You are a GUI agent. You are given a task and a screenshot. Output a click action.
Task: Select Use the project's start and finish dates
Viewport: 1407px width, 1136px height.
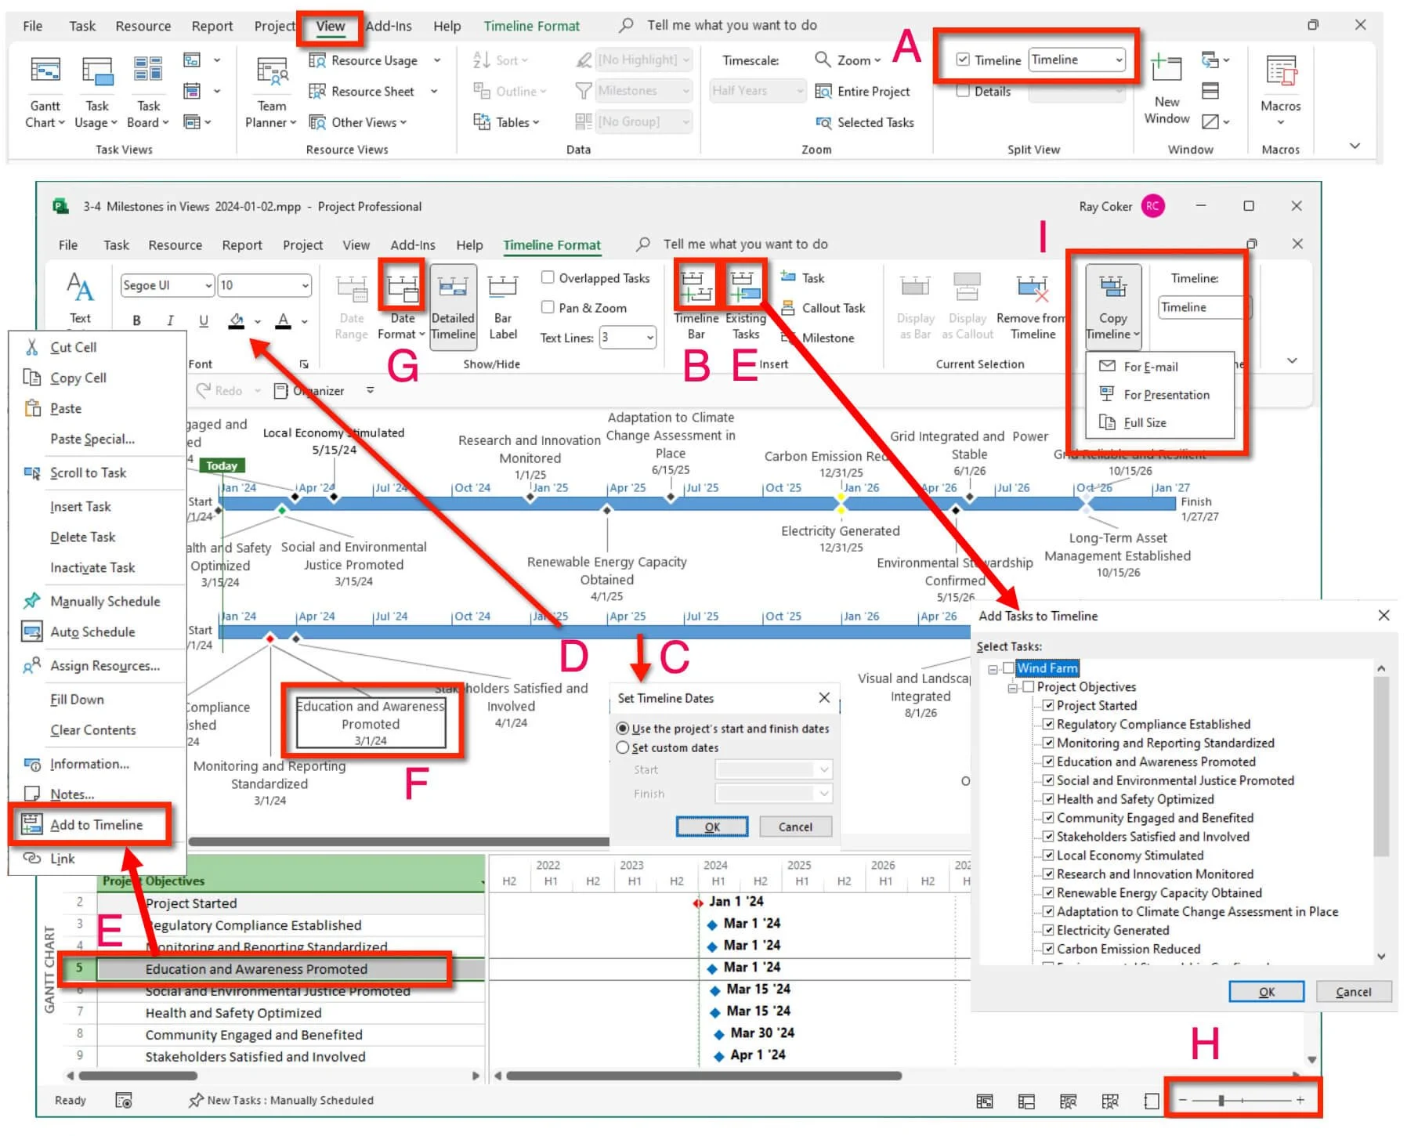[623, 728]
